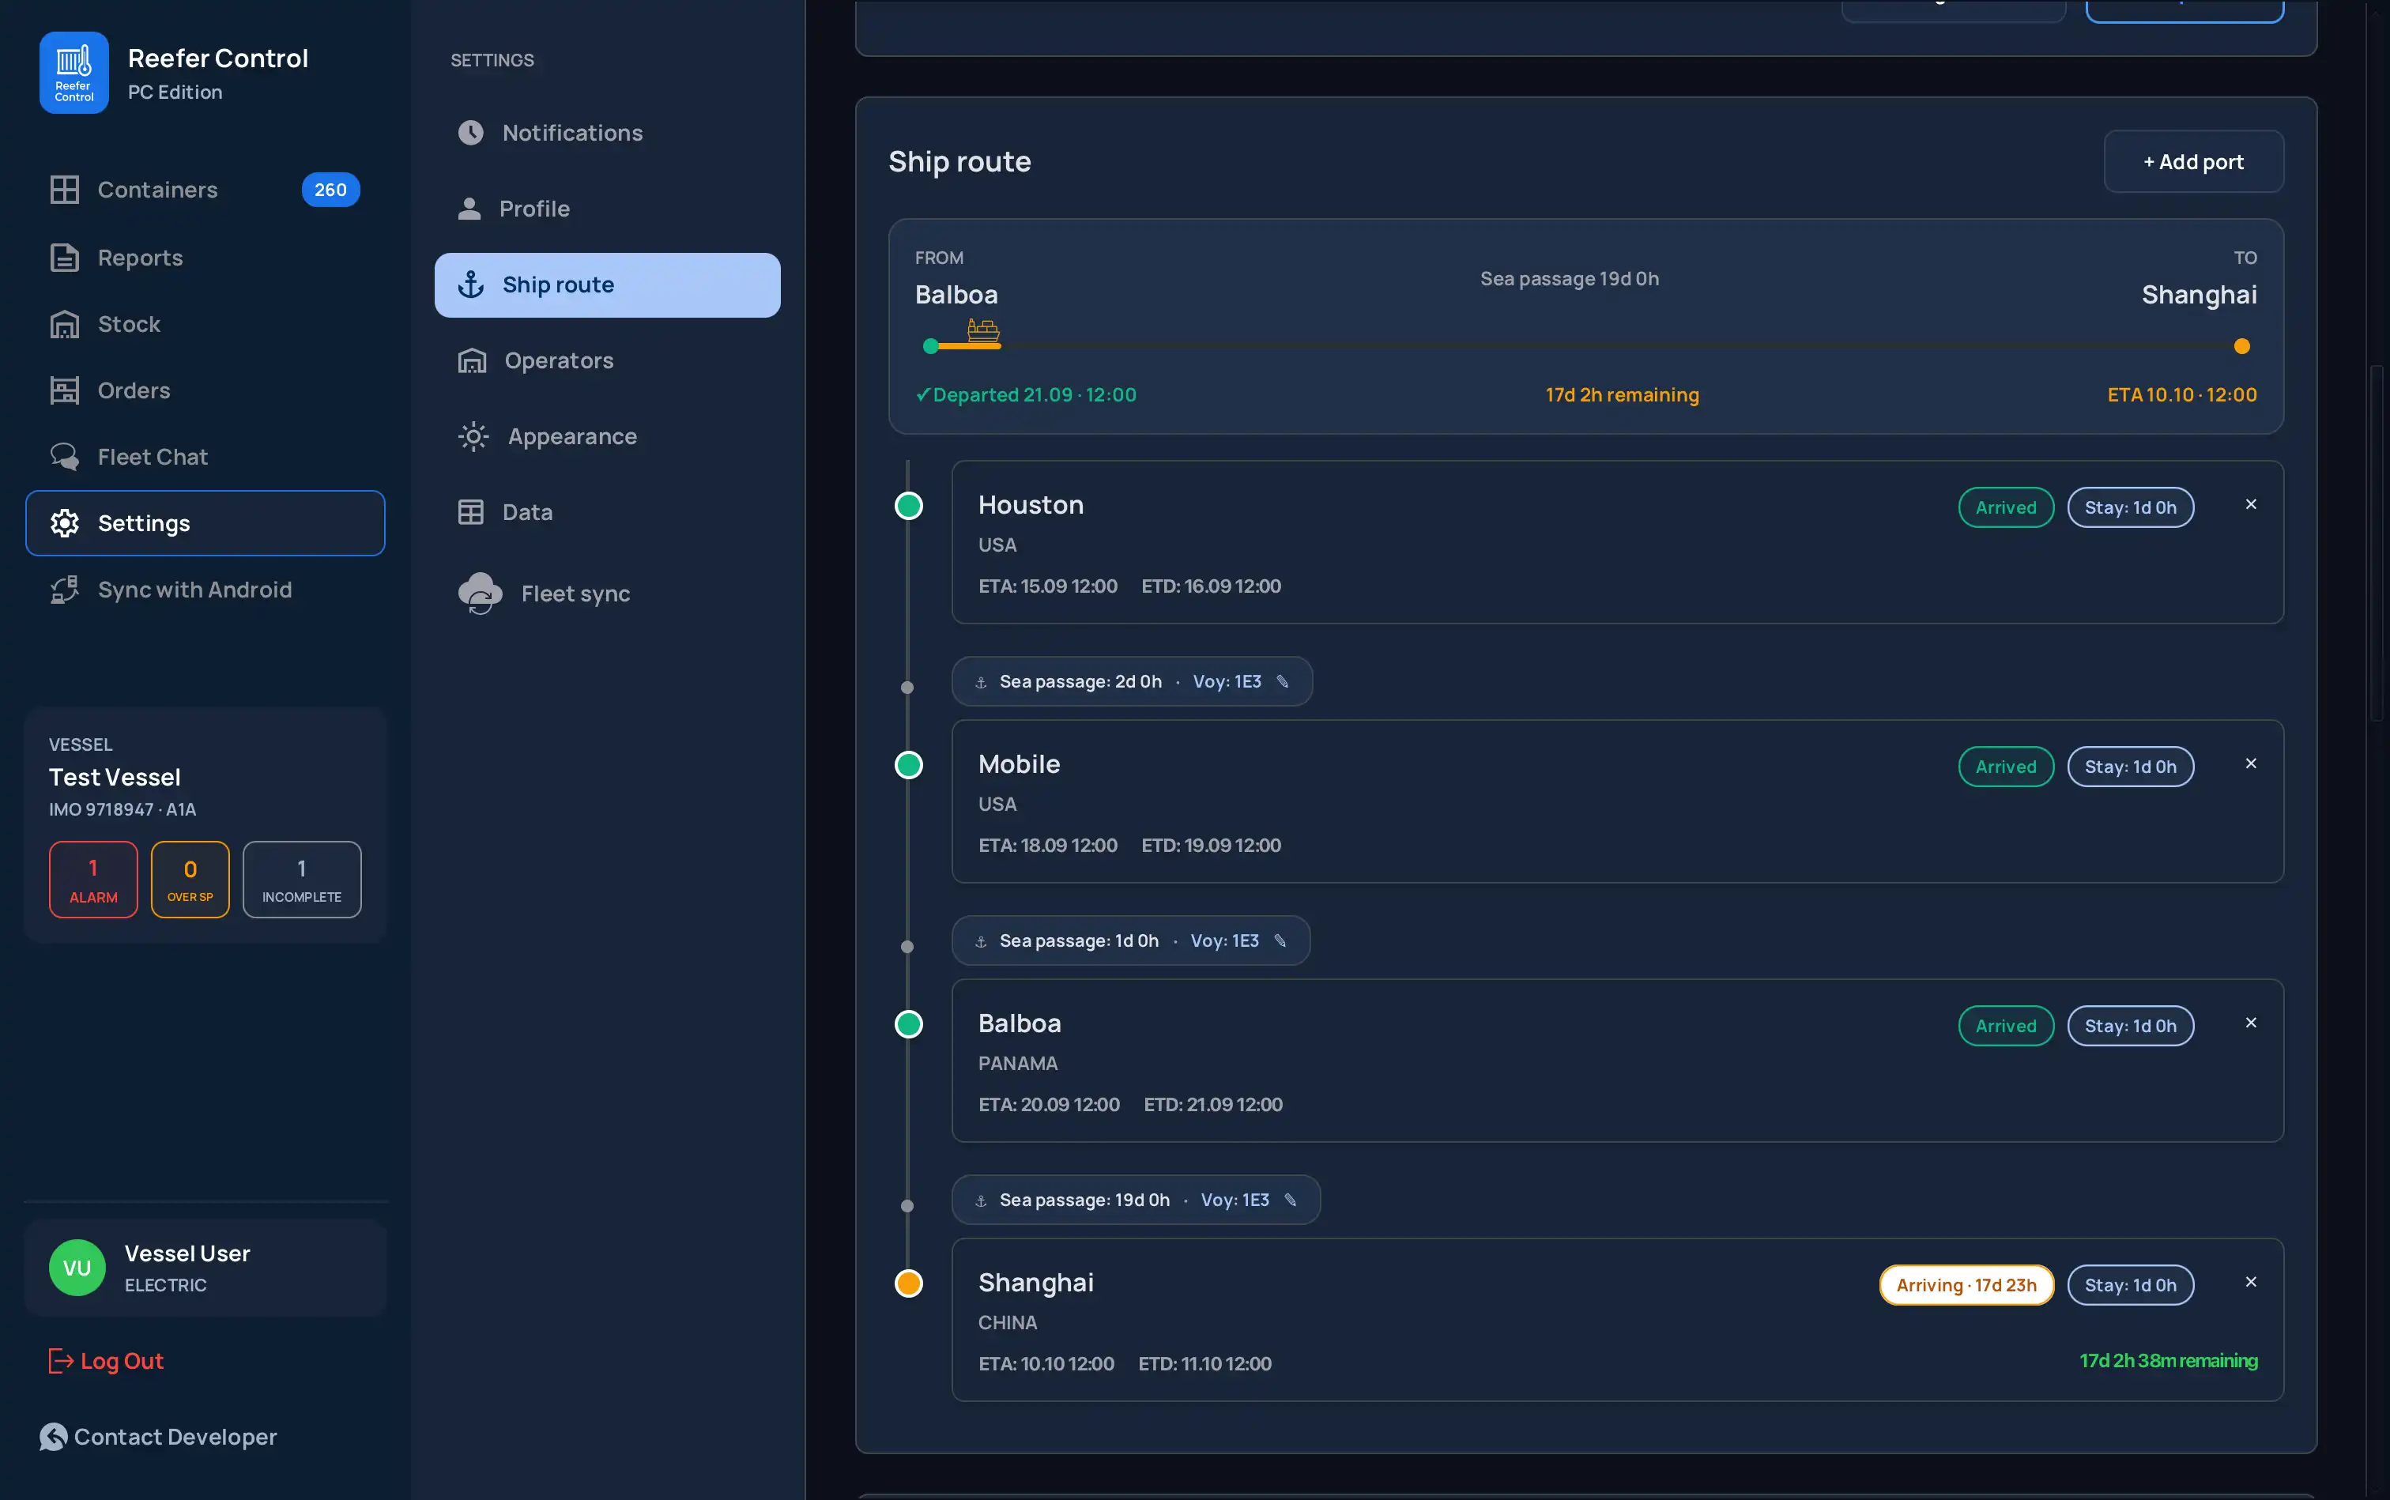This screenshot has height=1500, width=2390.
Task: Click the Reefer Control app logo
Action: [x=74, y=73]
